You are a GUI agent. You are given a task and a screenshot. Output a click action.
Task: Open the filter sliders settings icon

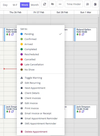click(x=87, y=4)
